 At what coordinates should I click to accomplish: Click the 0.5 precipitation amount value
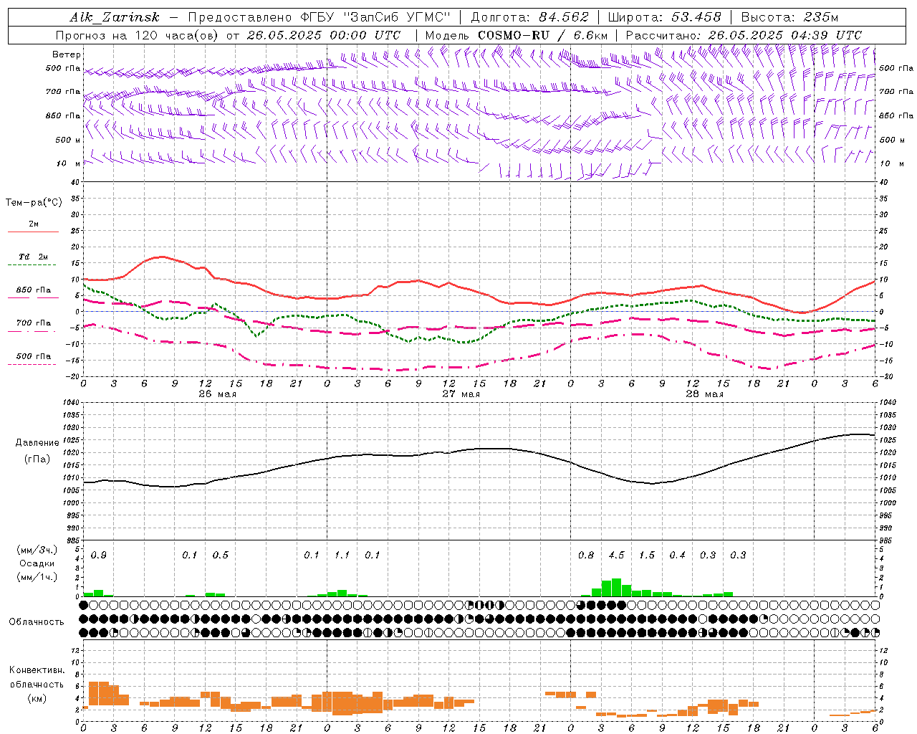(221, 556)
